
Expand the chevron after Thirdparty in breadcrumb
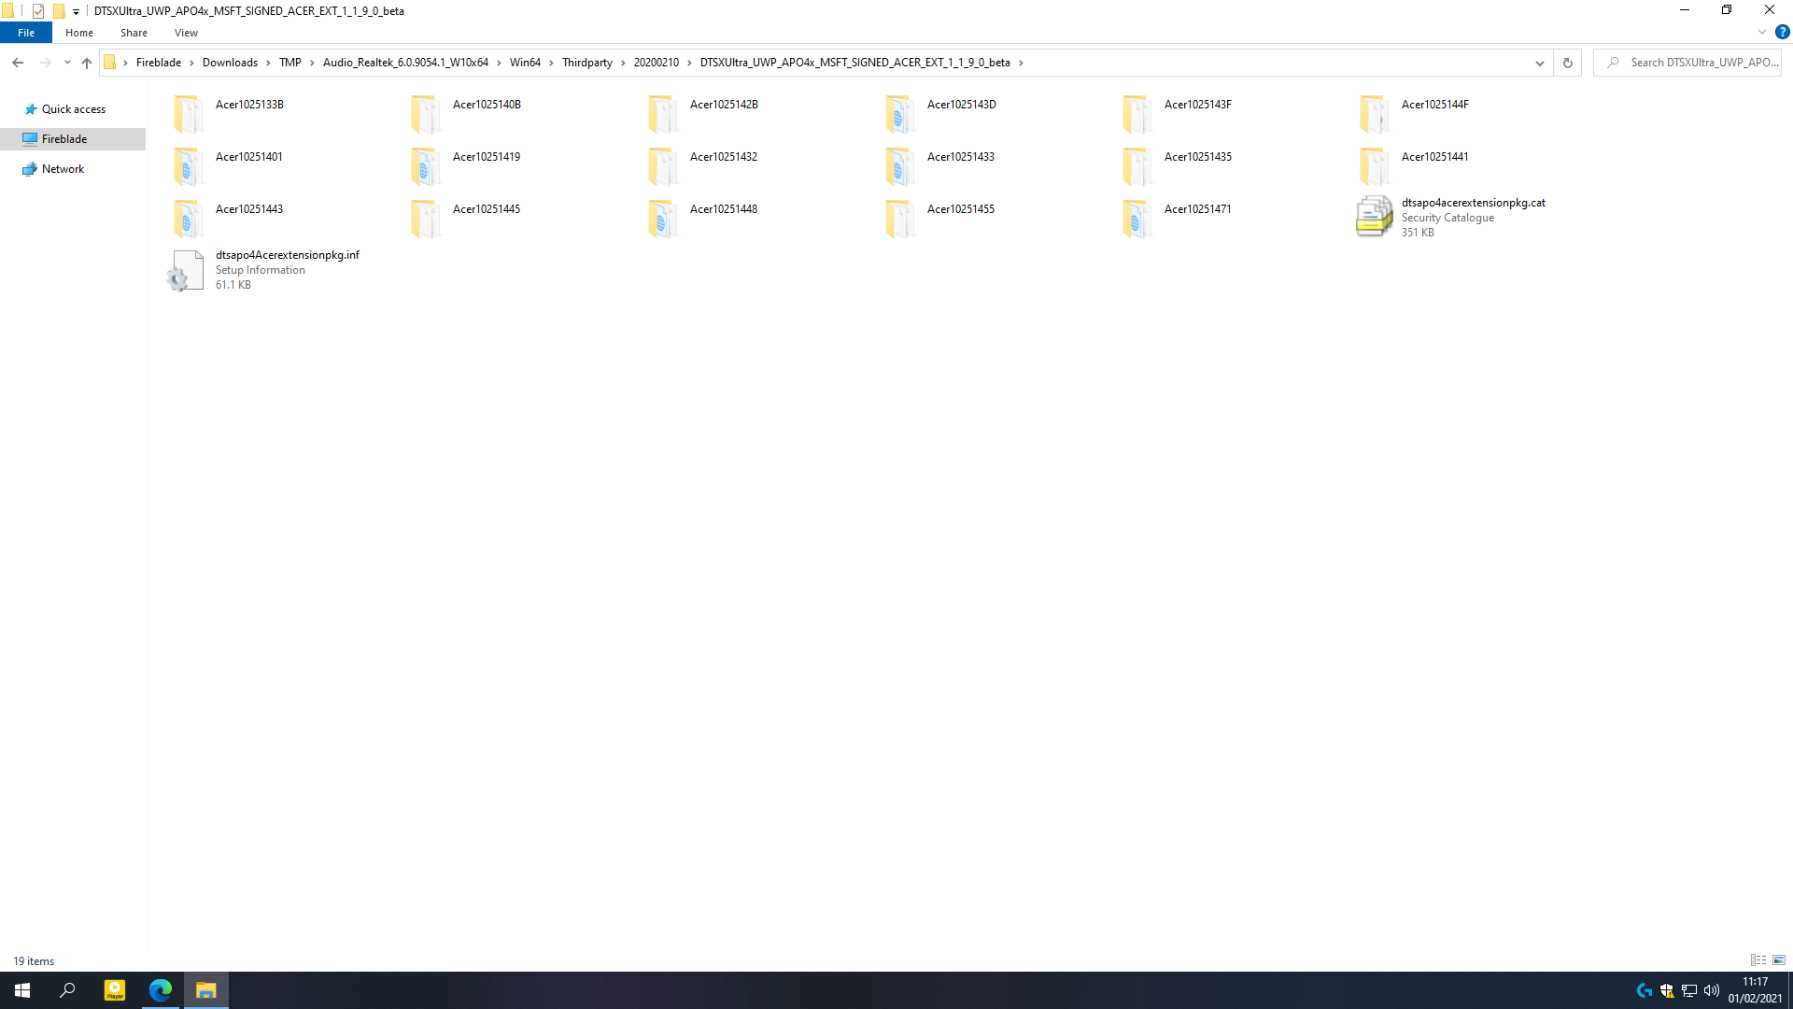624,63
